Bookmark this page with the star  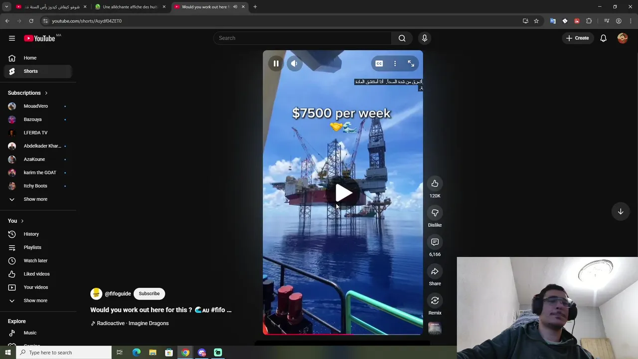point(536,21)
